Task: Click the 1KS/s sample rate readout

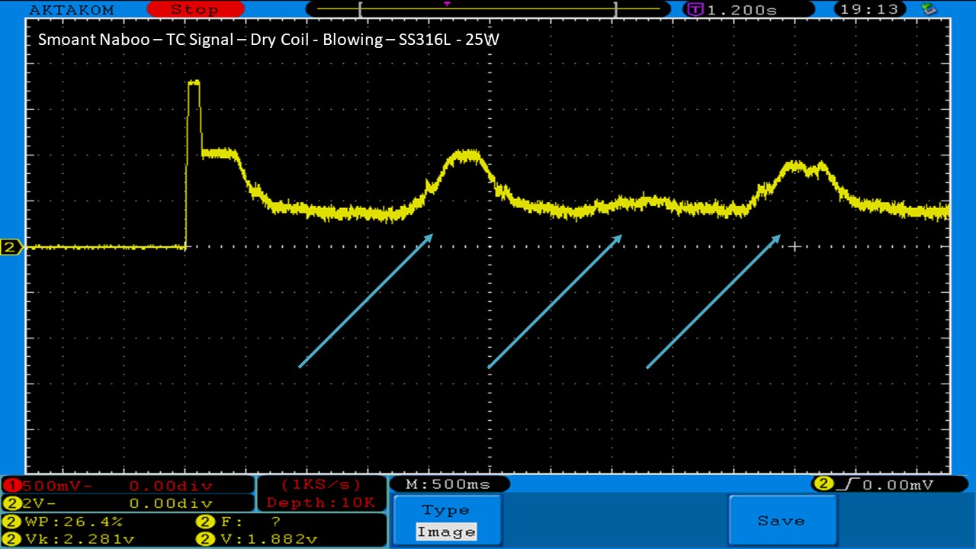Action: click(x=321, y=485)
